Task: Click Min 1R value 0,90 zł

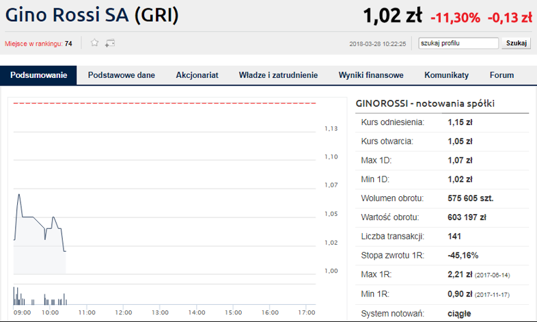Action: coord(460,294)
